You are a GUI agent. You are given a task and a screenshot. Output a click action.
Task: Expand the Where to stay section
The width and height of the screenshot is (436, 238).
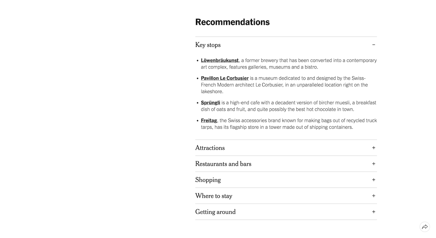tap(286, 196)
